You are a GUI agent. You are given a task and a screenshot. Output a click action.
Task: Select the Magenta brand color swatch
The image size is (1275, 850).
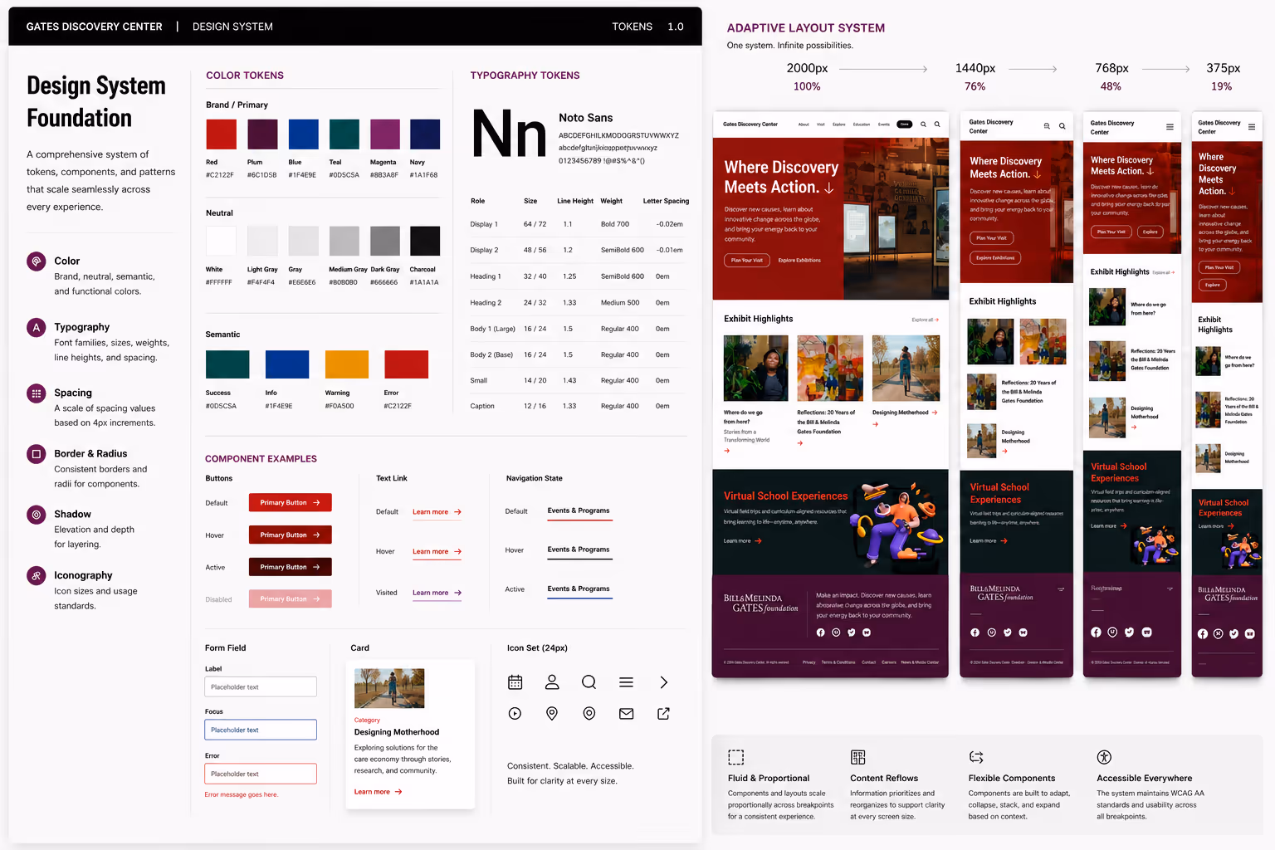[385, 134]
